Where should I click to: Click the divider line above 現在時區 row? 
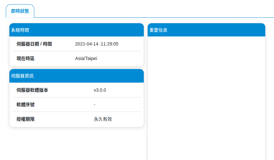coord(76,51)
